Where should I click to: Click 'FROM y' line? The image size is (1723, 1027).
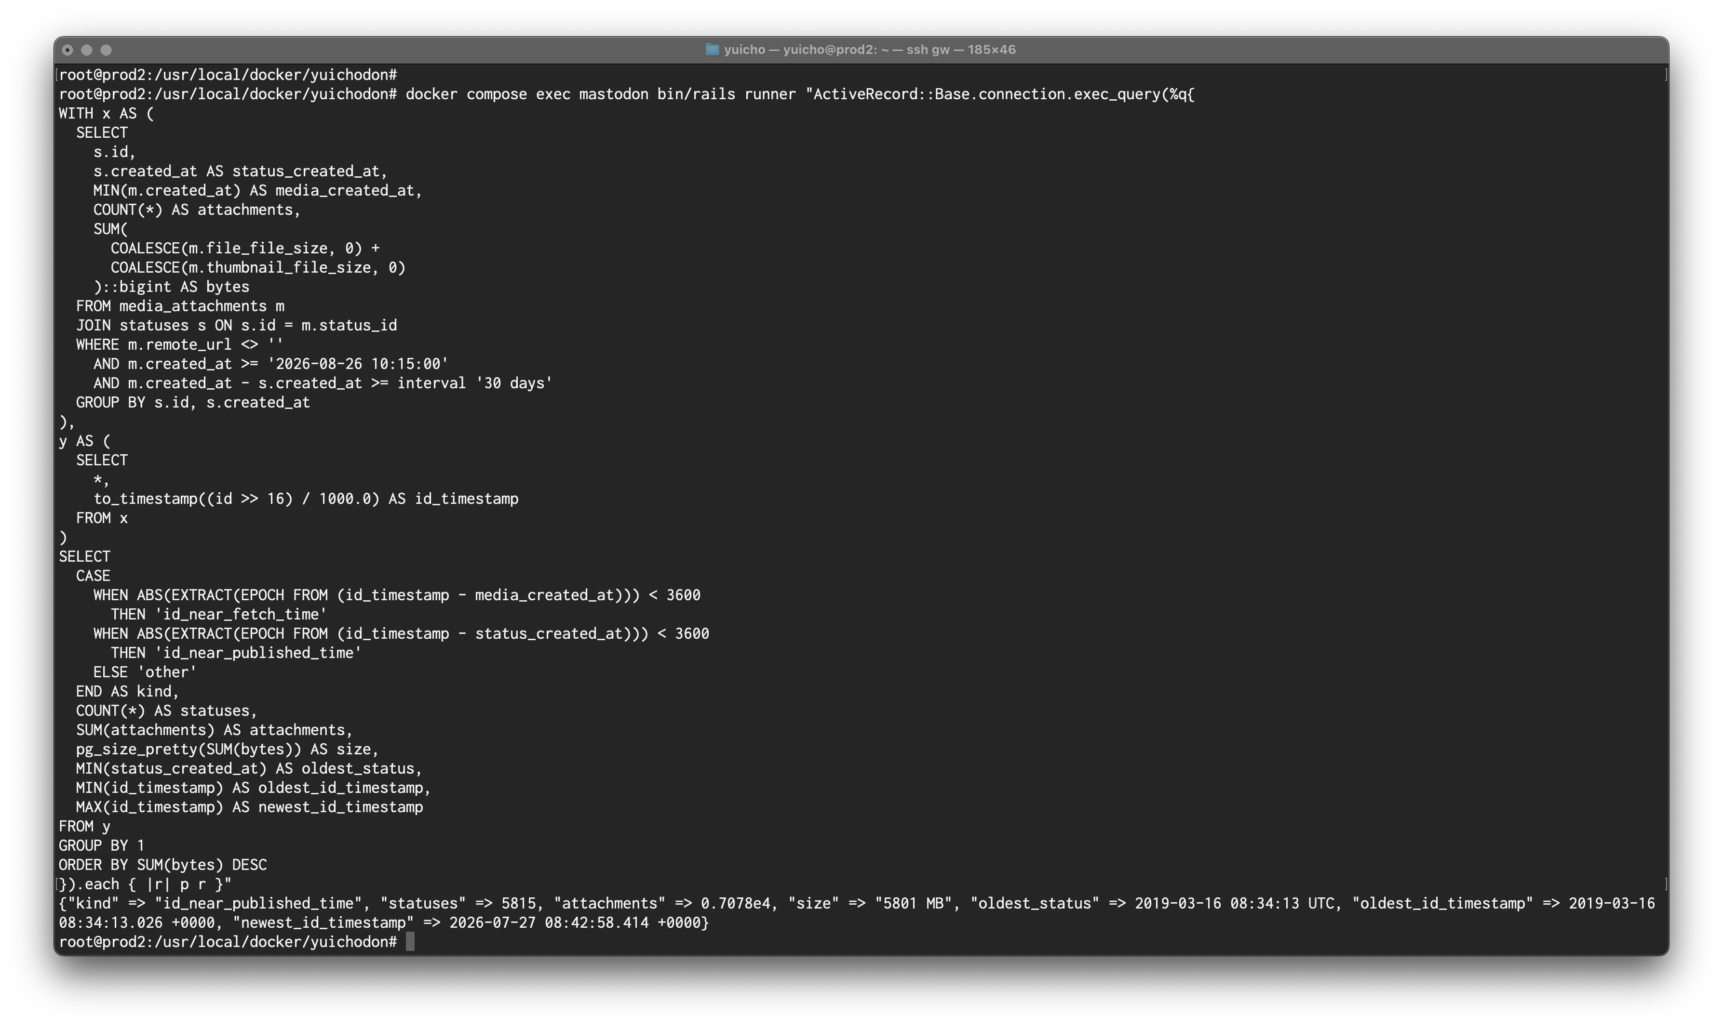(84, 826)
